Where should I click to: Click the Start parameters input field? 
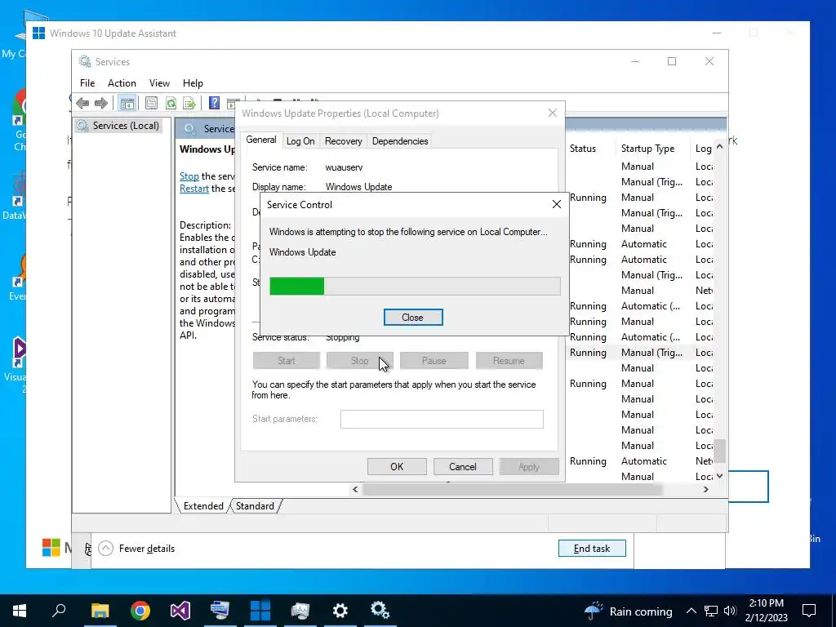pos(442,419)
